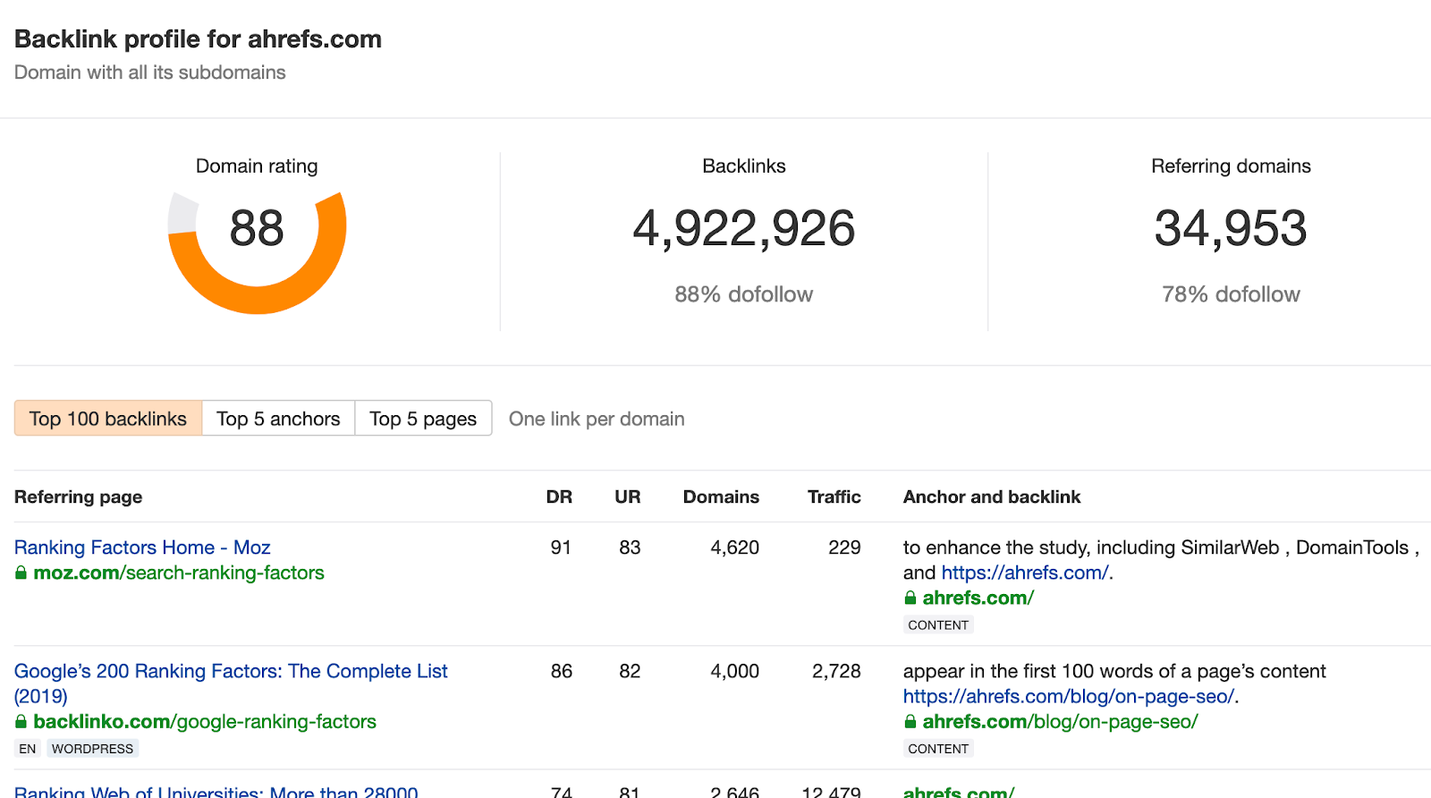Click the Traffic column header
This screenshot has width=1431, height=798.
pyautogui.click(x=834, y=497)
